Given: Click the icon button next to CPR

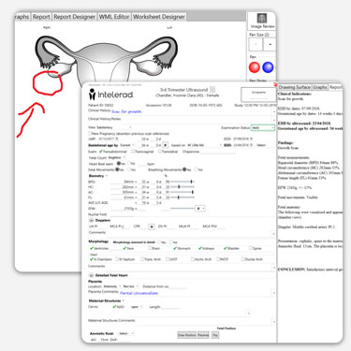Looking at the screenshot, I should click(152, 227).
